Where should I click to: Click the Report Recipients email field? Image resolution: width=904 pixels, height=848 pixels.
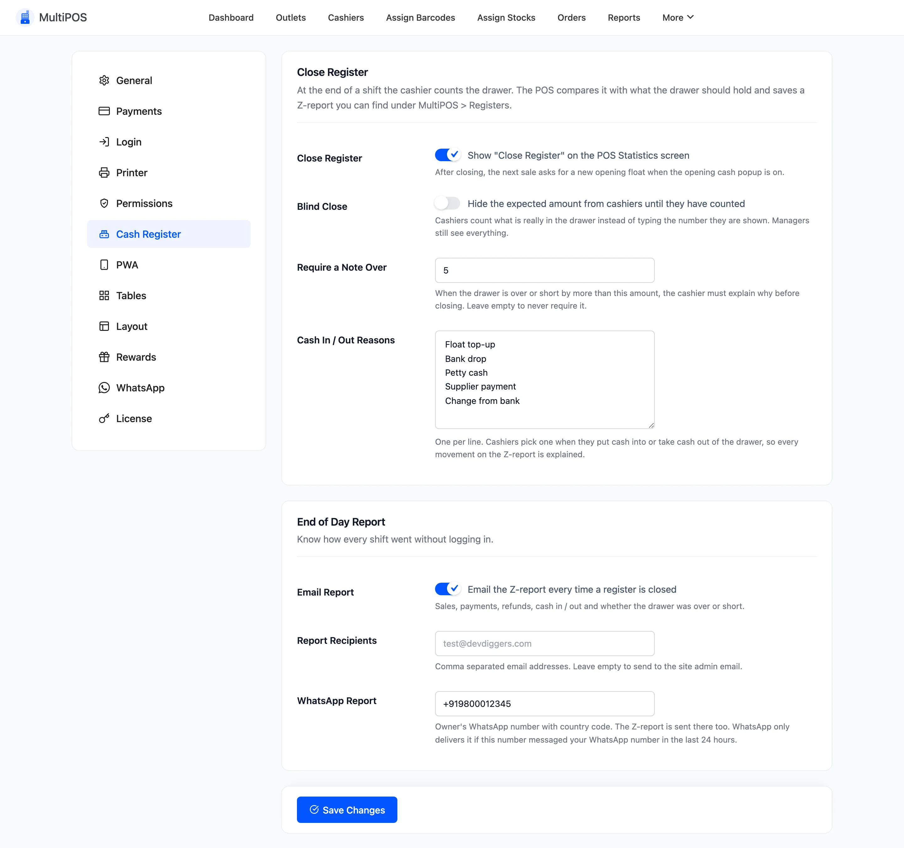click(x=545, y=644)
